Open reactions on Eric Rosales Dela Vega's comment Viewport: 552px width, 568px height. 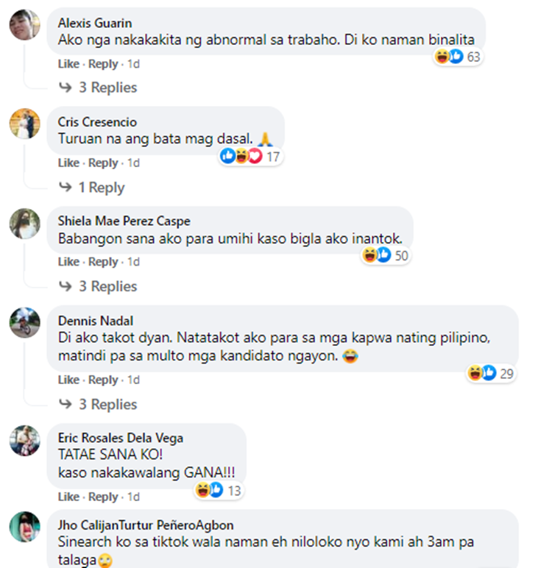pos(218,491)
